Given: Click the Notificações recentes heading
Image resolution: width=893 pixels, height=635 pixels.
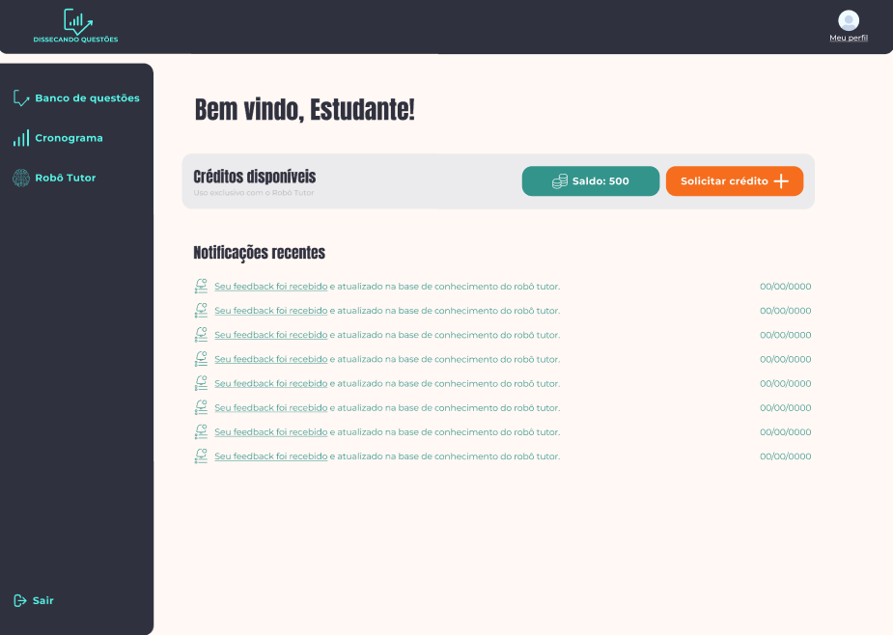Looking at the screenshot, I should tap(259, 252).
